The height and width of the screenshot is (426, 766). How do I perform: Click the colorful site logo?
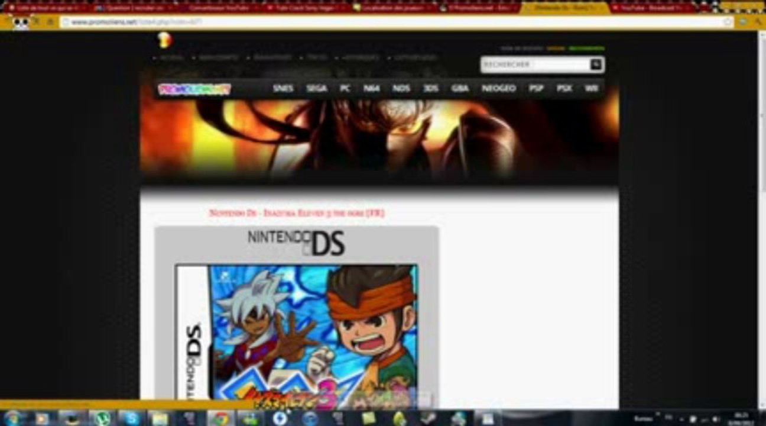tap(194, 89)
